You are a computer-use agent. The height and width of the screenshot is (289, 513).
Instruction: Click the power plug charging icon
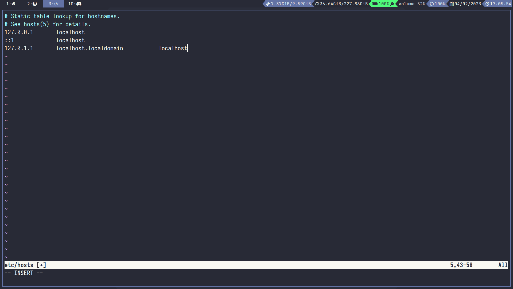point(392,4)
